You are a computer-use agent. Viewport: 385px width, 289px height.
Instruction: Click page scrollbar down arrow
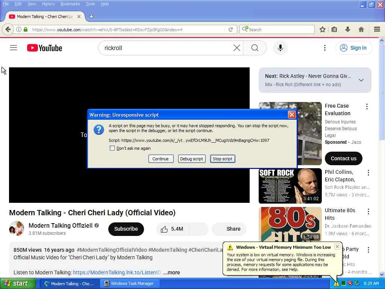click(x=382, y=274)
